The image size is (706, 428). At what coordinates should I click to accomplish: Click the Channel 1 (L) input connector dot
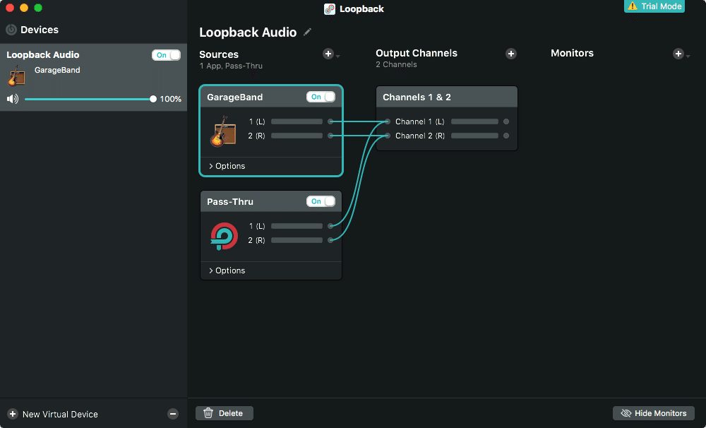387,121
